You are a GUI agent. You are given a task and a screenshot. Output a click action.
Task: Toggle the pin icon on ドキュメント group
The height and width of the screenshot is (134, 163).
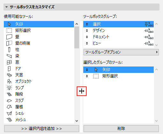click(x=146, y=37)
